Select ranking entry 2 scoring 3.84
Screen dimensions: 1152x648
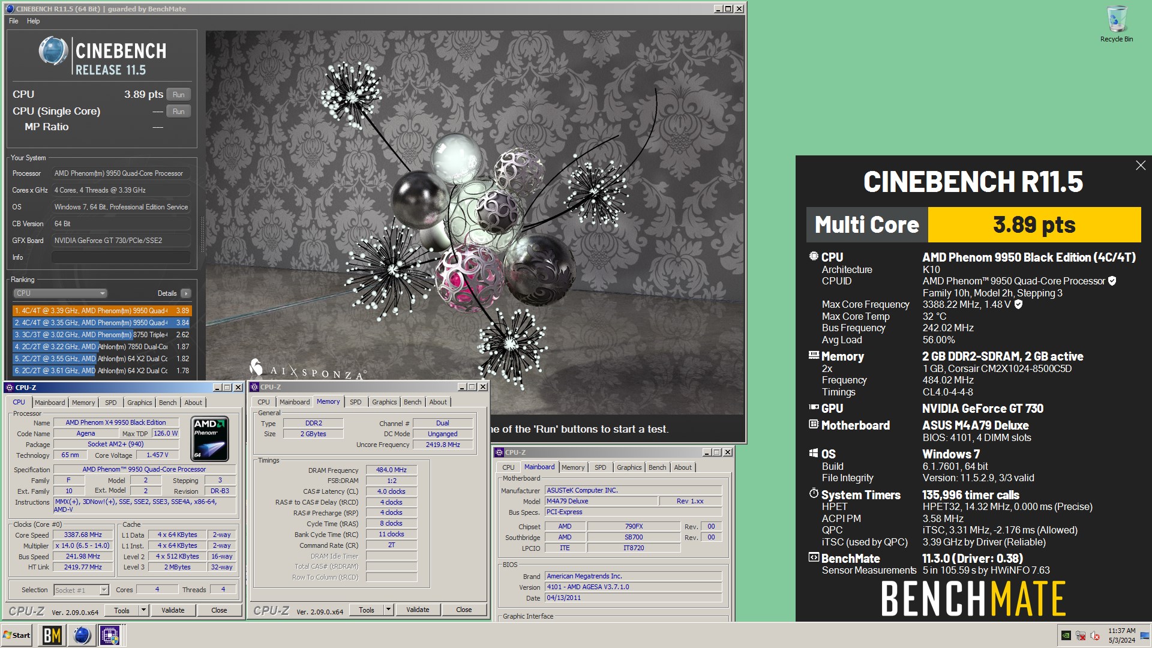tap(102, 323)
